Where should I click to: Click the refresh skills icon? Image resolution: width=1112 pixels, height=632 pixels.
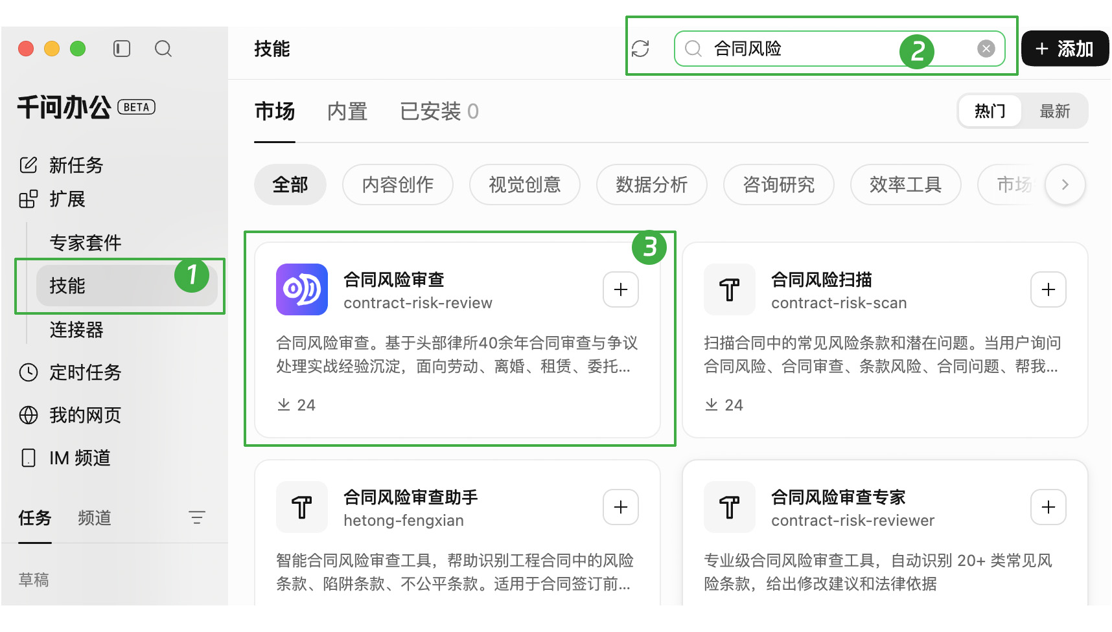pyautogui.click(x=640, y=49)
